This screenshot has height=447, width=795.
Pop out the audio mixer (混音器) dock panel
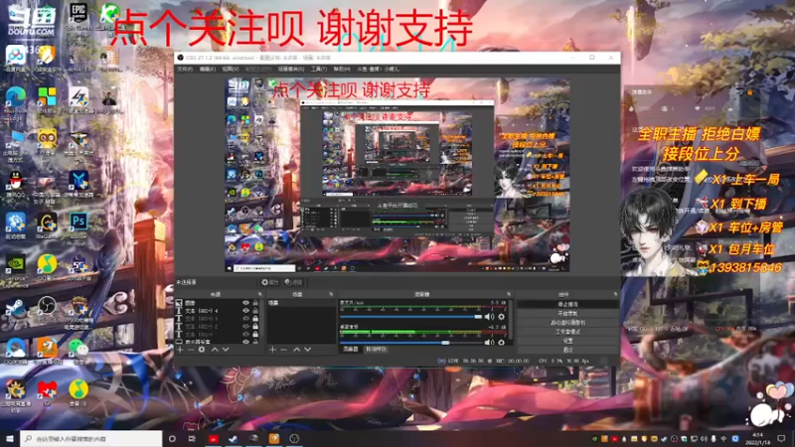coord(509,294)
